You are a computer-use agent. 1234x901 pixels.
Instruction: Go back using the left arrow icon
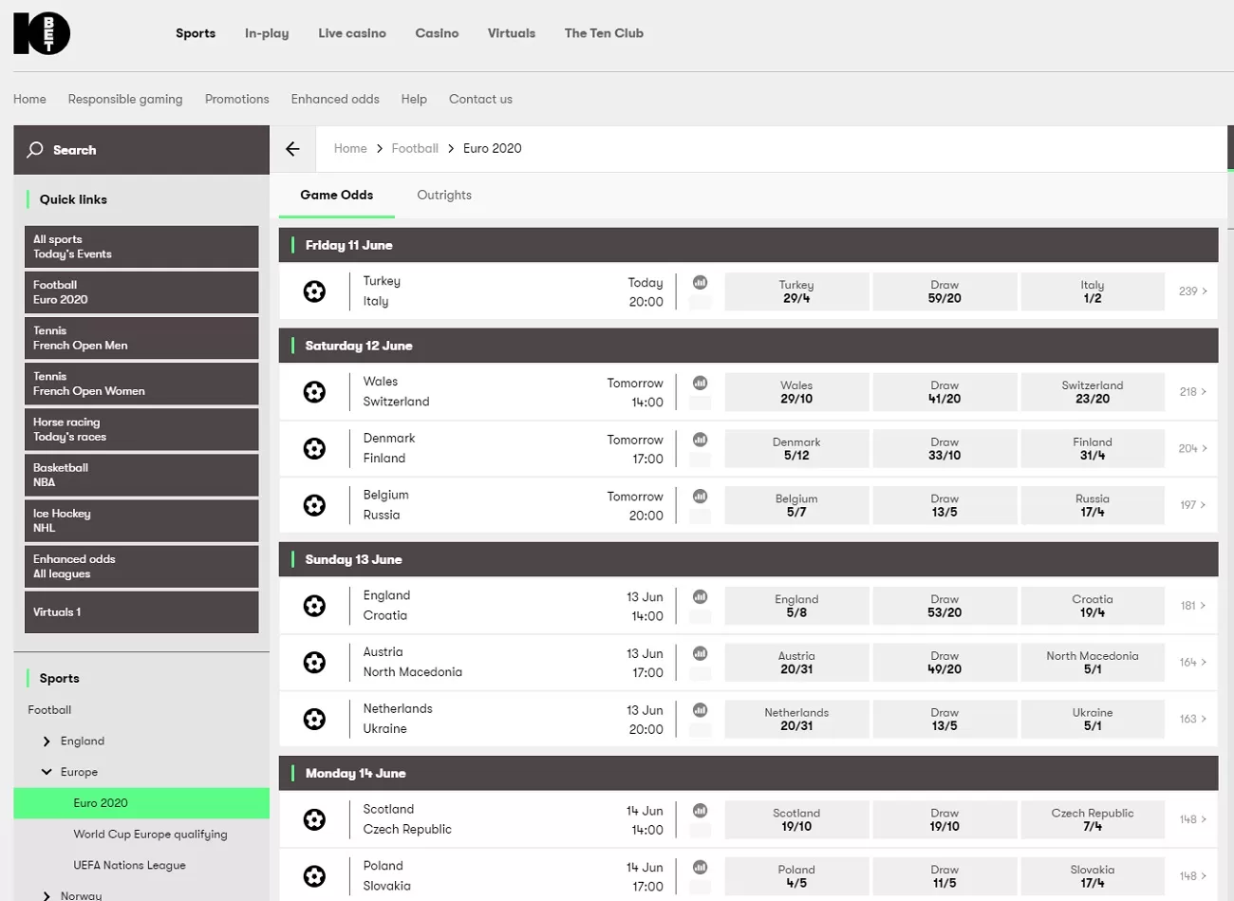coord(292,149)
